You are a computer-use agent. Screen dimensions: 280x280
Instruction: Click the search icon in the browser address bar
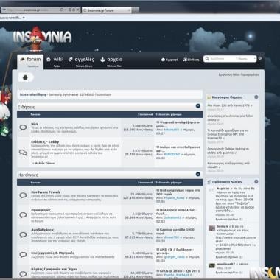(x=62, y=10)
